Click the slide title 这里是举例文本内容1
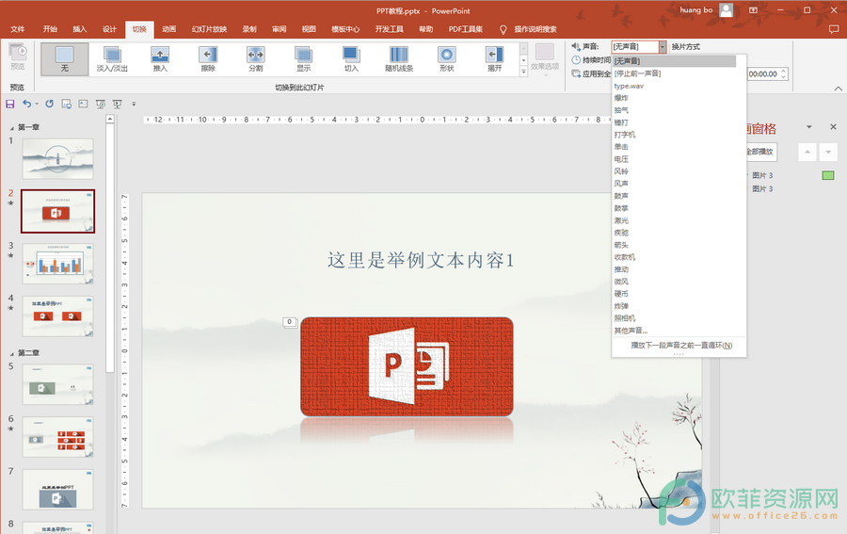 [421, 261]
